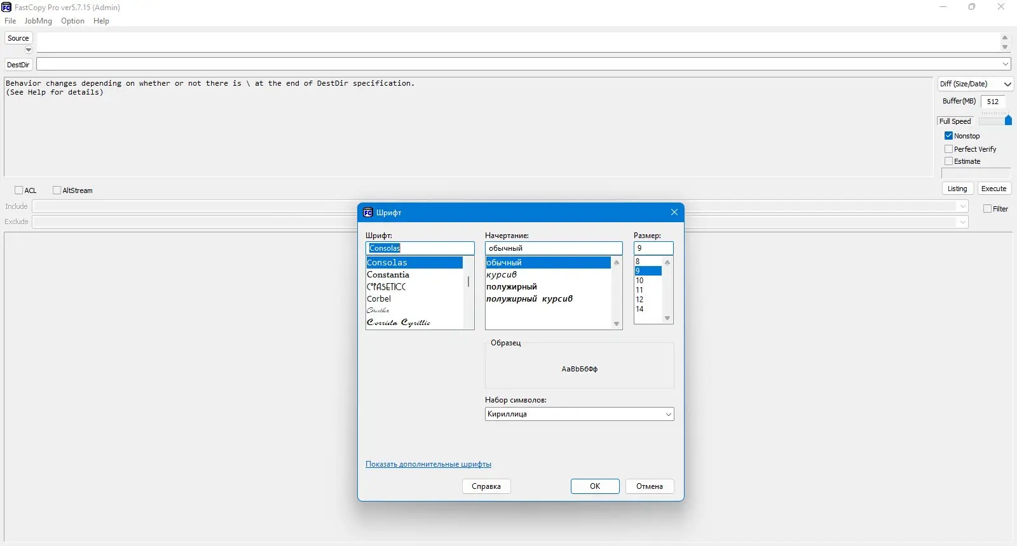Close the Шрифт font dialog
The image size is (1017, 546).
point(674,213)
